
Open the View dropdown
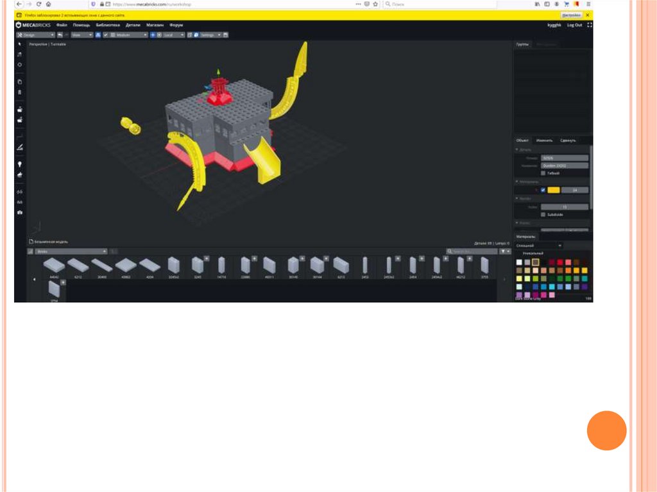(81, 35)
